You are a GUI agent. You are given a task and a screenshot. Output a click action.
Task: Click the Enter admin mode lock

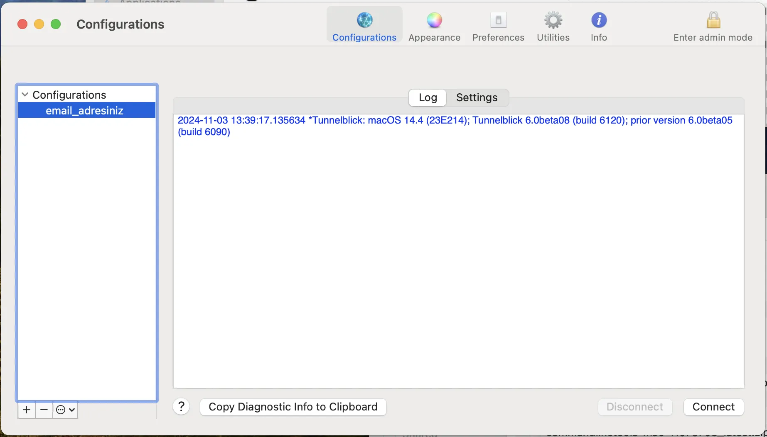[x=713, y=26]
